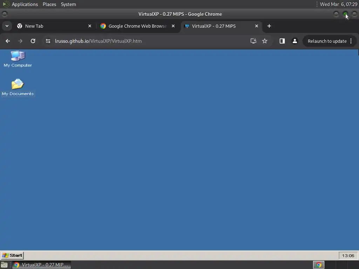Image resolution: width=359 pixels, height=269 pixels.
Task: Click Chrome icon in workspace switcher
Action: coord(318,265)
